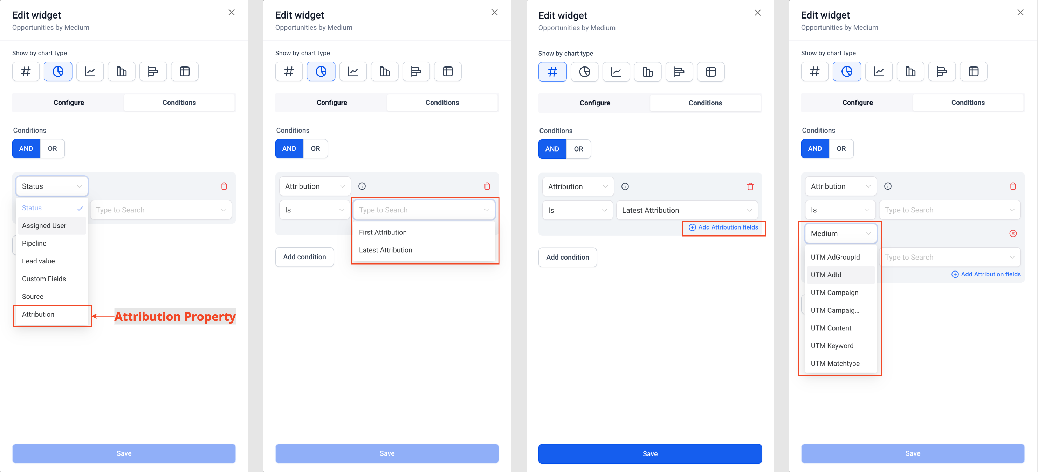The height and width of the screenshot is (472, 1038).
Task: Choose line chart icon in second panel
Action: [353, 72]
